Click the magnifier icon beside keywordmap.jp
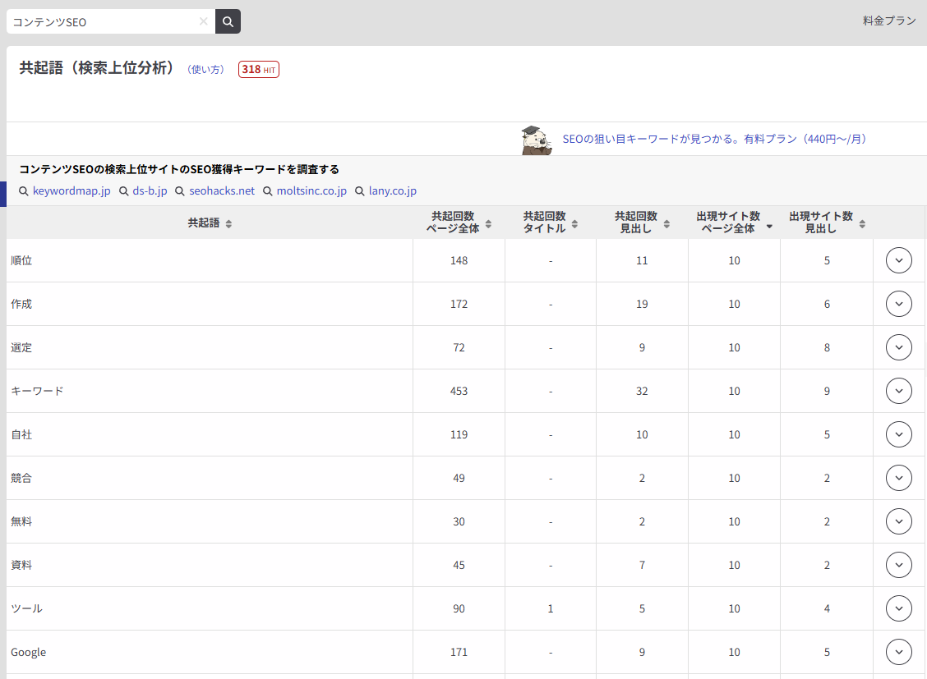The width and height of the screenshot is (927, 679). pos(22,190)
